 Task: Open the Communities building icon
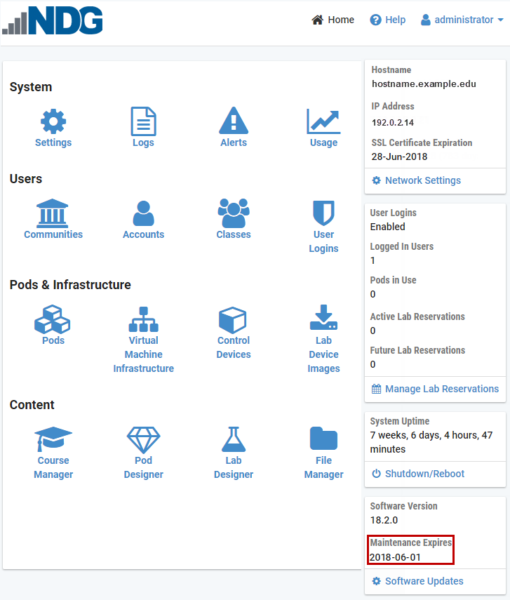(53, 213)
